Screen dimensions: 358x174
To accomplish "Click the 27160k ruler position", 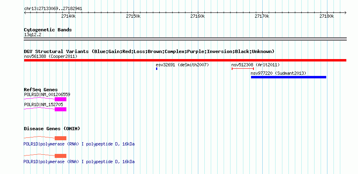I will tap(198, 16).
